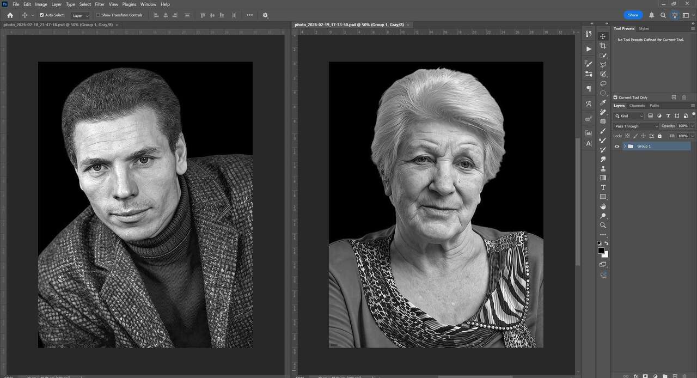Image resolution: width=697 pixels, height=378 pixels.
Task: Switch to the Channels tab
Action: 637,106
